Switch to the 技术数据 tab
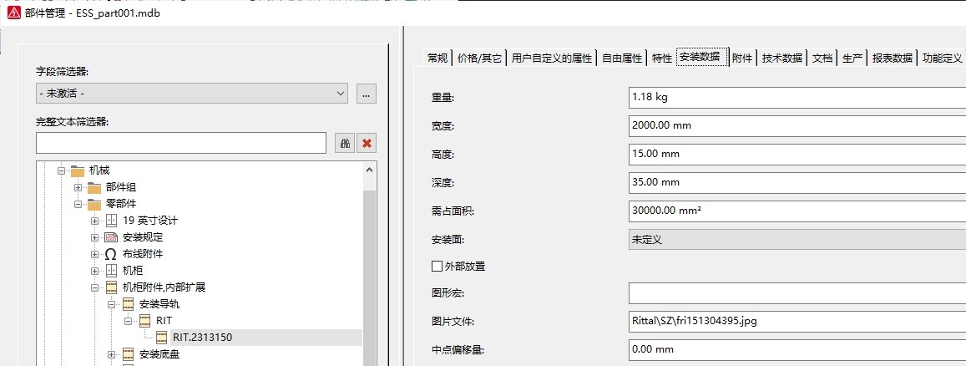The image size is (966, 366). [x=782, y=58]
